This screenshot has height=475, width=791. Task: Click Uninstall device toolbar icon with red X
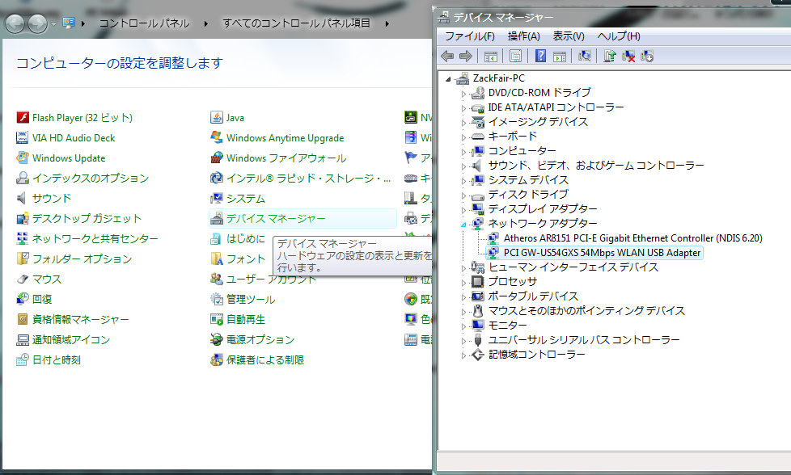[628, 56]
